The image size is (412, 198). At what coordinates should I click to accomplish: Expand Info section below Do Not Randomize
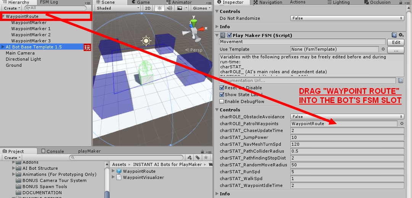pos(217,27)
